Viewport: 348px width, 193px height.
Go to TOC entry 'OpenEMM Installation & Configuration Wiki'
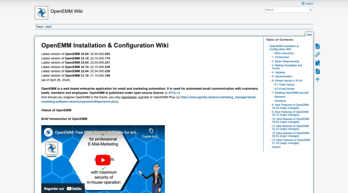pyautogui.click(x=284, y=48)
